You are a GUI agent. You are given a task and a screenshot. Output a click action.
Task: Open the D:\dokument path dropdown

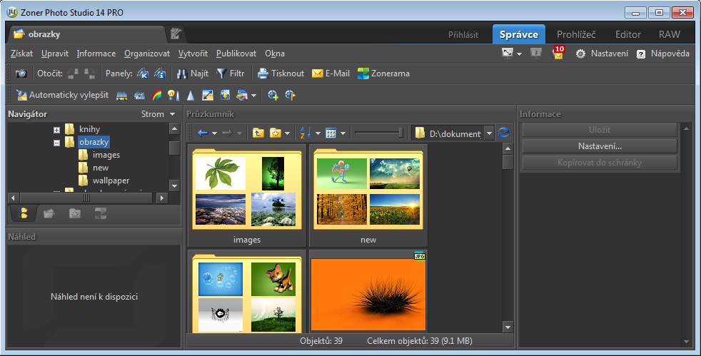(488, 133)
